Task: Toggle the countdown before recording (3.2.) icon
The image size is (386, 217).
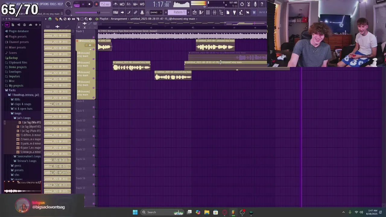Action: click(x=129, y=4)
